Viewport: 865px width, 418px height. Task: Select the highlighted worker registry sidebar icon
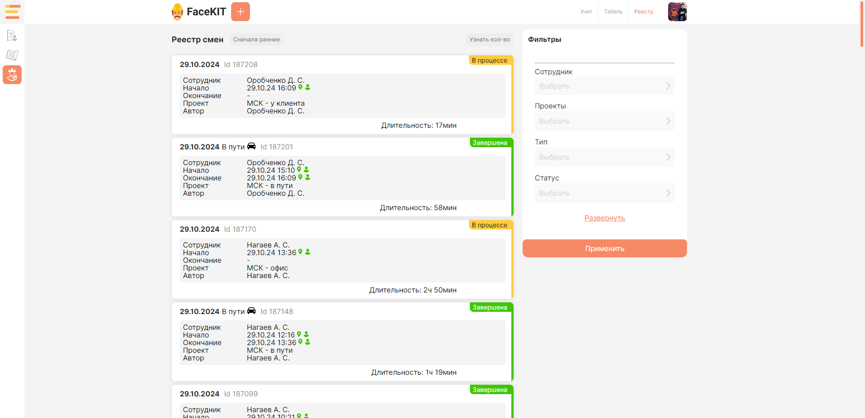(x=12, y=75)
